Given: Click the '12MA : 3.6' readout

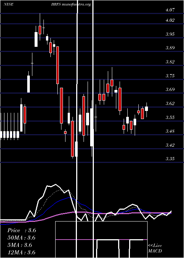Looking at the screenshot, I should [x=21, y=252].
